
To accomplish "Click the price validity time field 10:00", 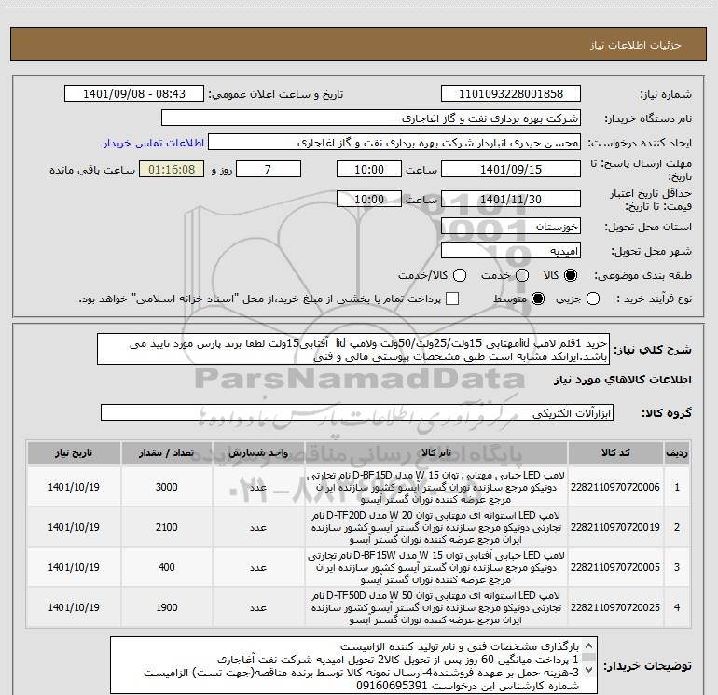I will tap(369, 199).
